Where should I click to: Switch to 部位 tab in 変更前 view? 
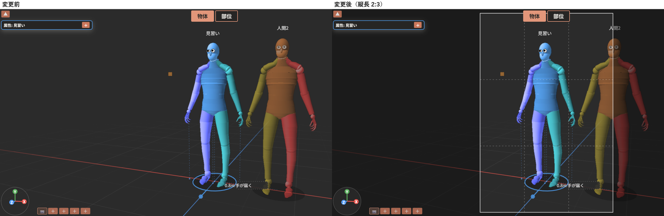[x=227, y=16]
